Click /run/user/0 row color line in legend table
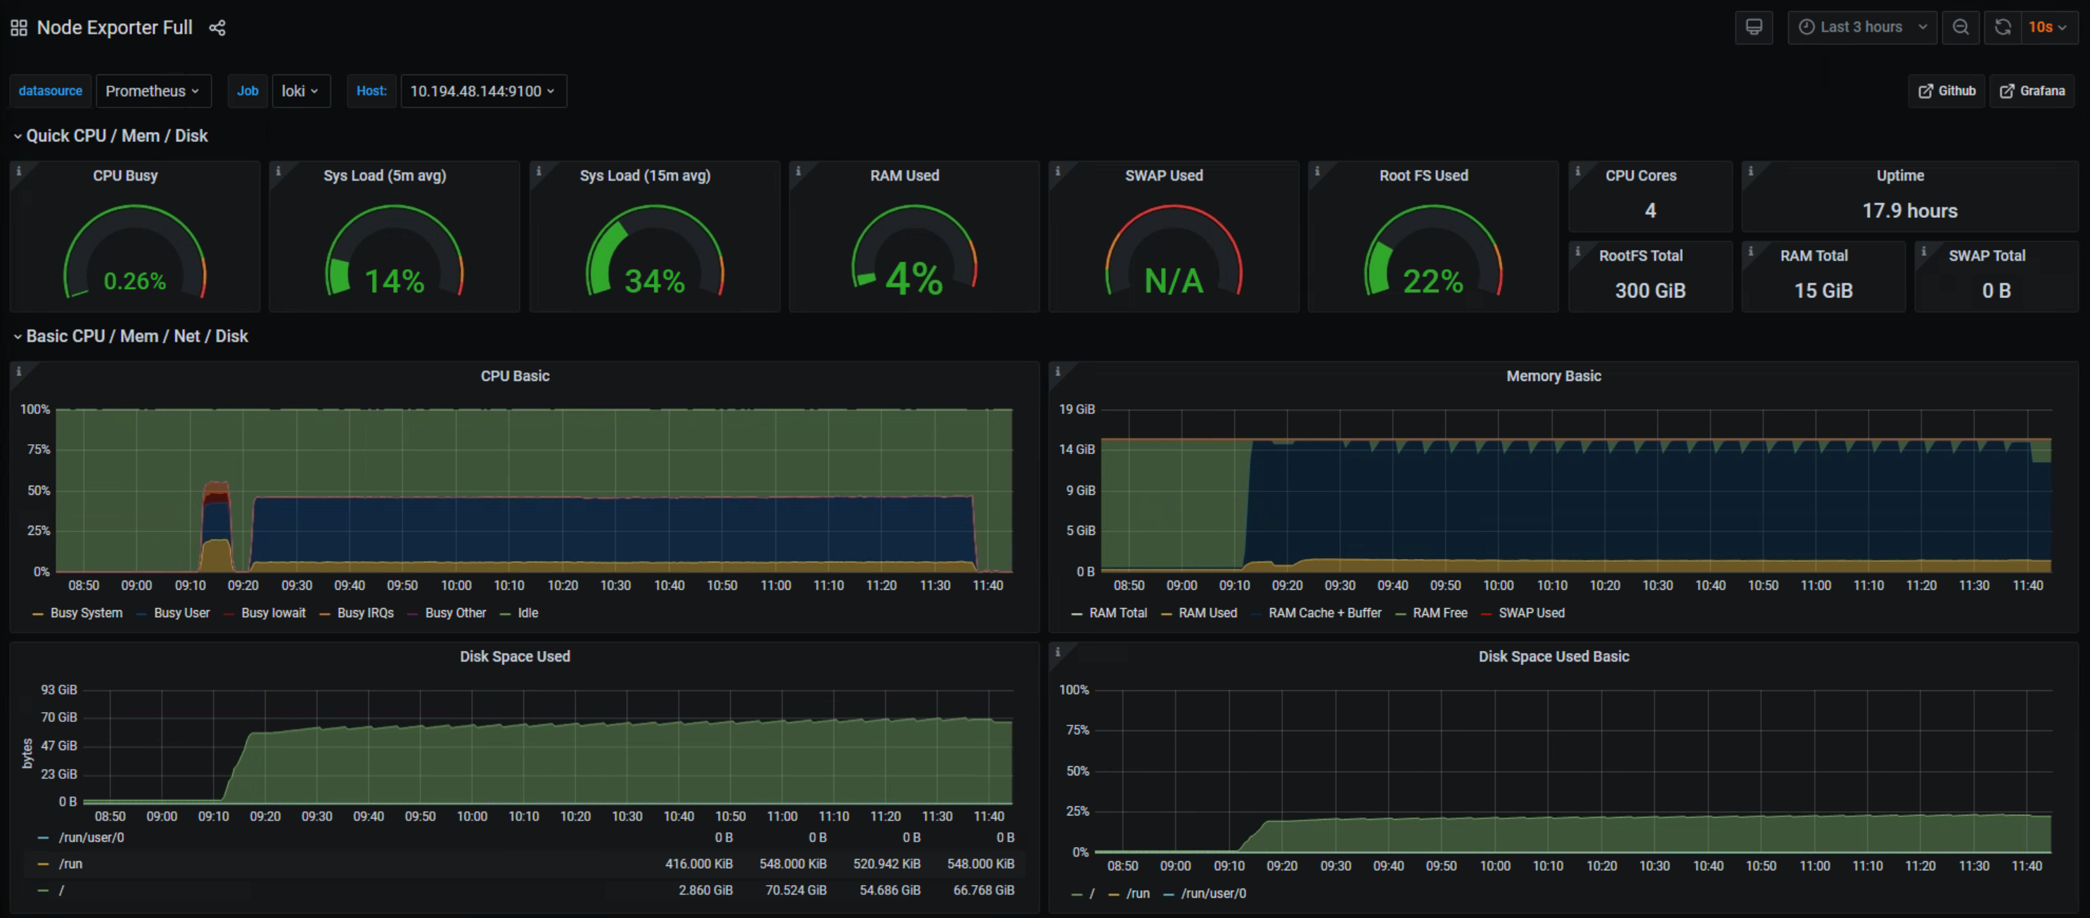 click(43, 838)
